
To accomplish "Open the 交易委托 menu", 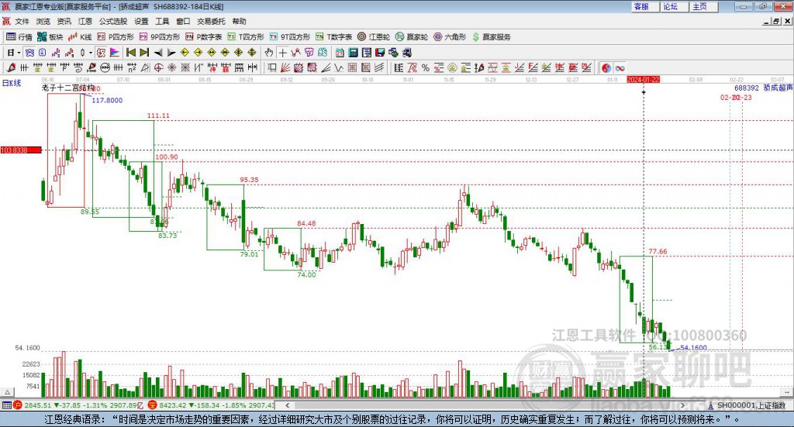I will pyautogui.click(x=211, y=21).
